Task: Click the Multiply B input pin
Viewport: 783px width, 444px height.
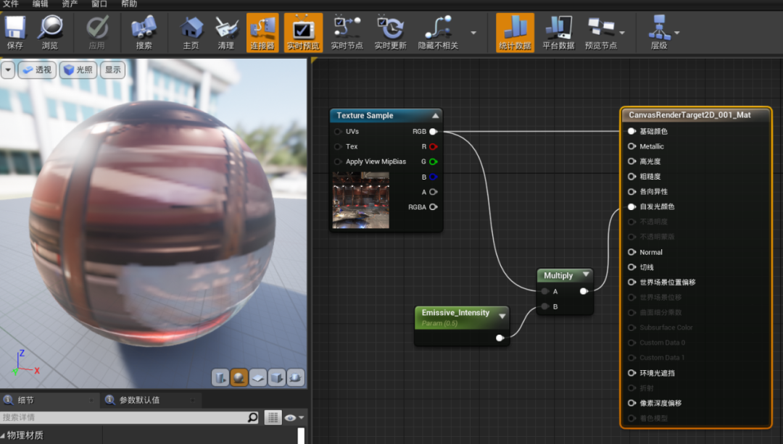Action: pyautogui.click(x=545, y=307)
